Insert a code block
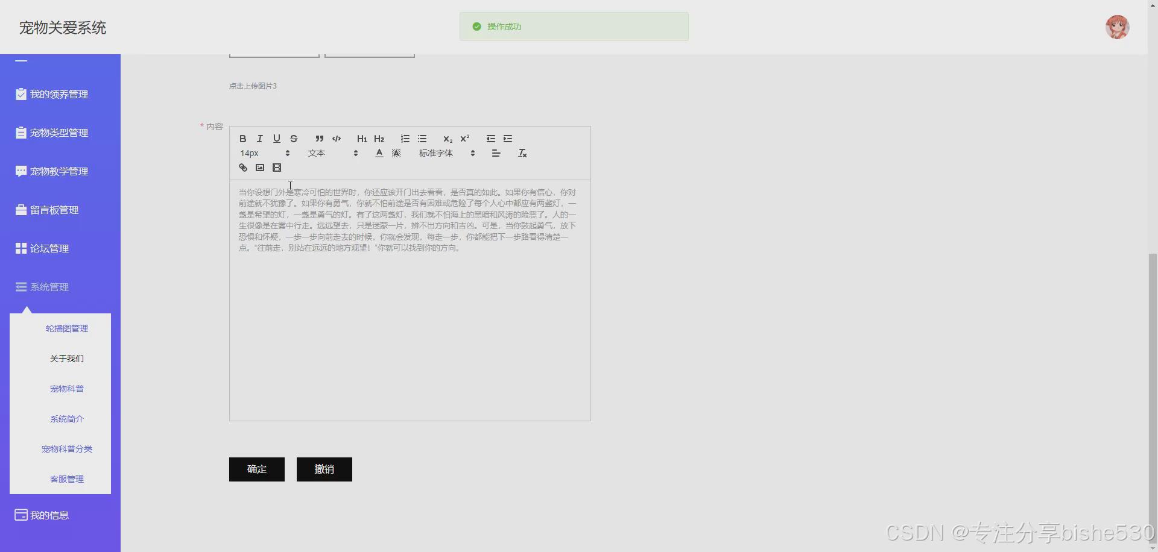Screen dimensions: 1158x552 coord(336,139)
